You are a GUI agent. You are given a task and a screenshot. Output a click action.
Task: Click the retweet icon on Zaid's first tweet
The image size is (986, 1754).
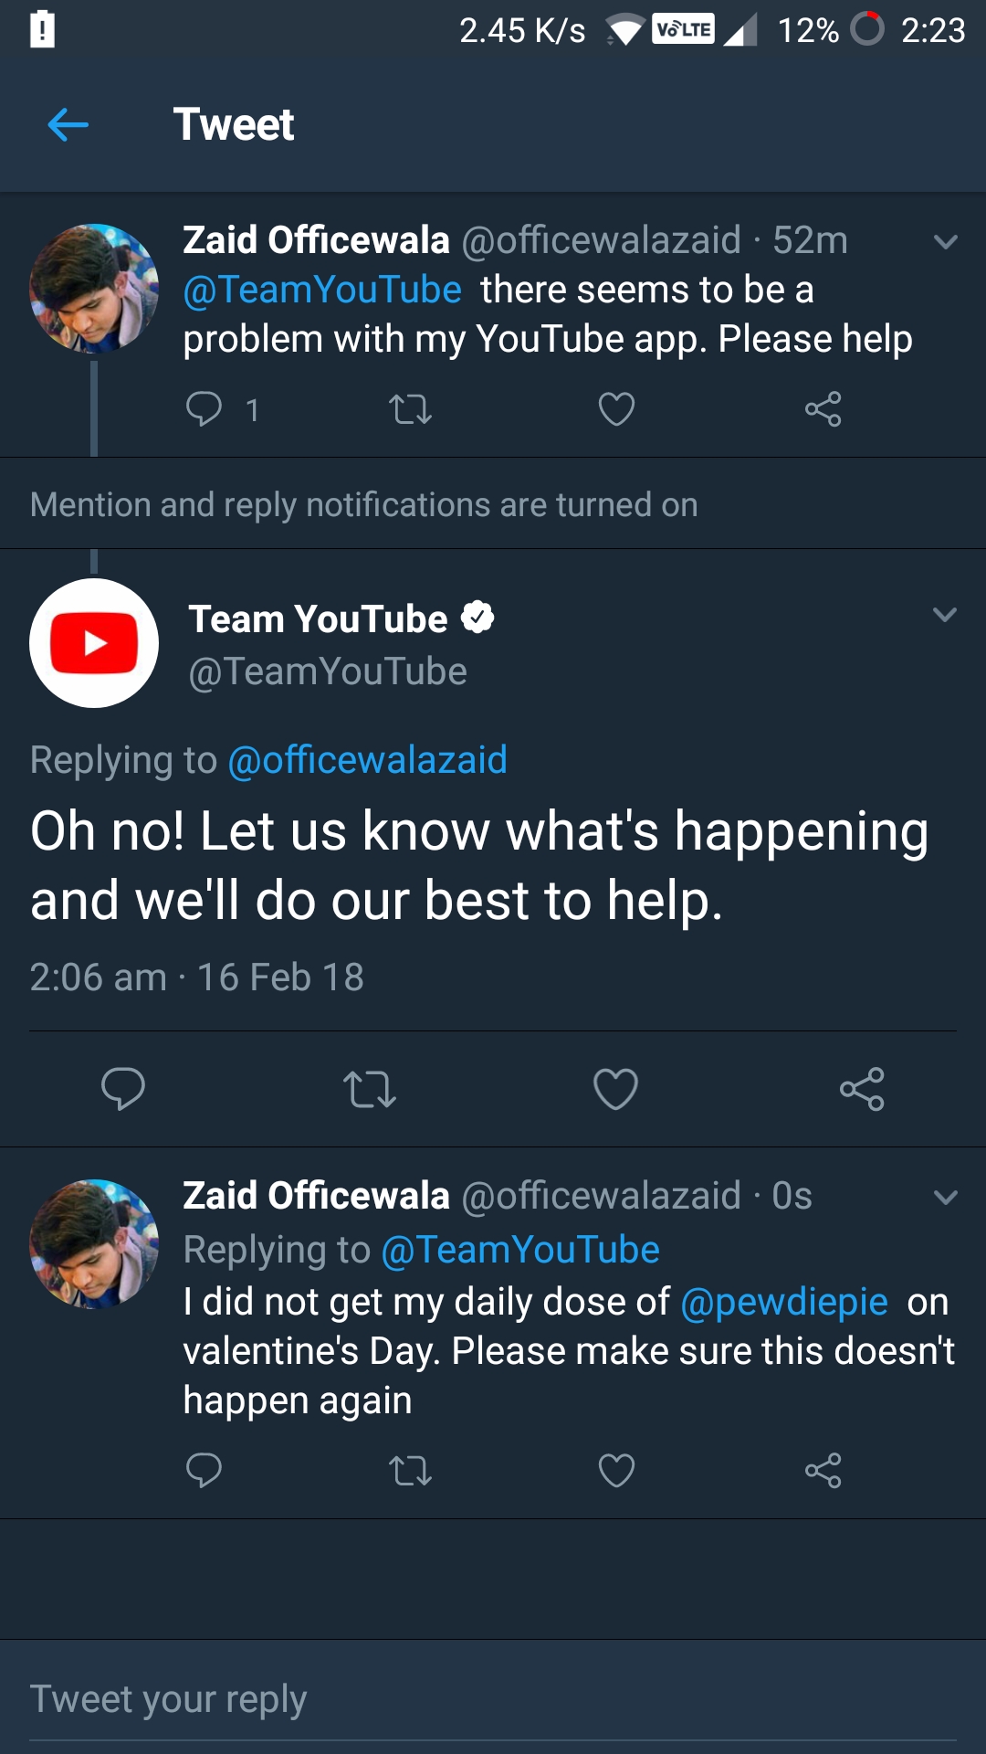(x=410, y=409)
